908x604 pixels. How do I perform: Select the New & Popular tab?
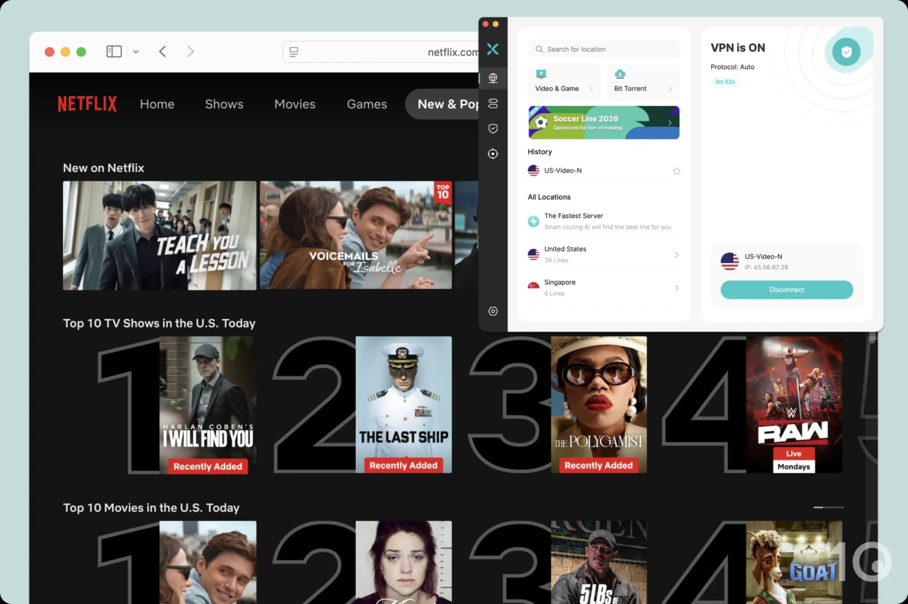tap(442, 104)
